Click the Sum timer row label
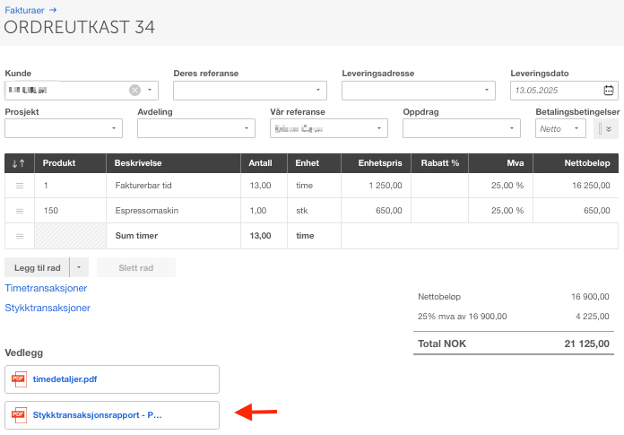 point(136,236)
